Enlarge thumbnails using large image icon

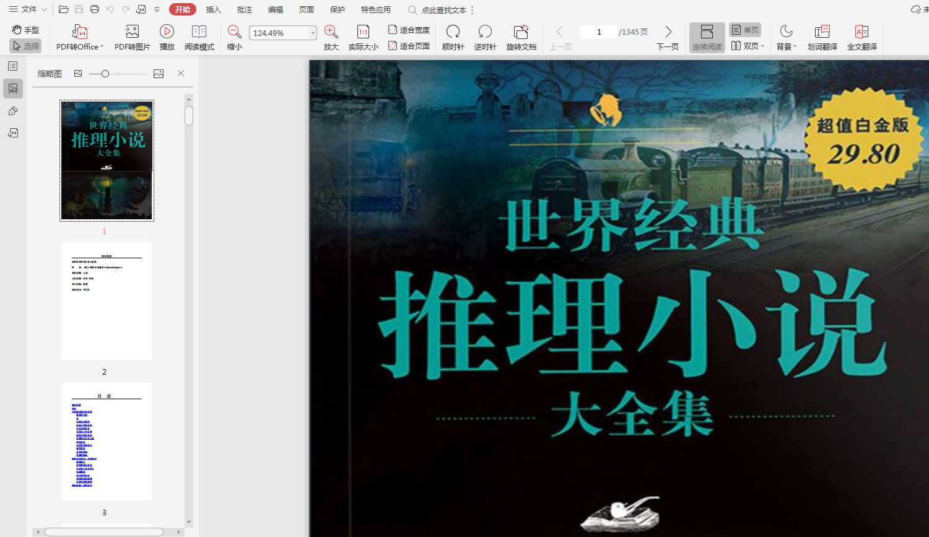[159, 74]
